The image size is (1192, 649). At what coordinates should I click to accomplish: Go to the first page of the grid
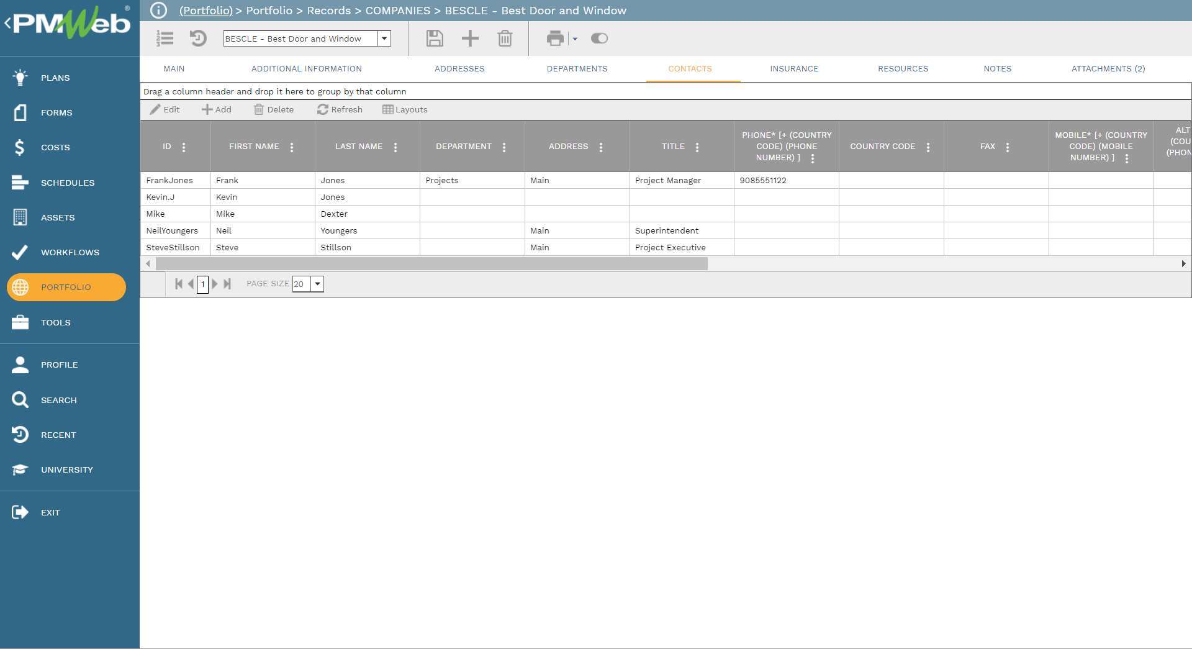[x=179, y=284]
